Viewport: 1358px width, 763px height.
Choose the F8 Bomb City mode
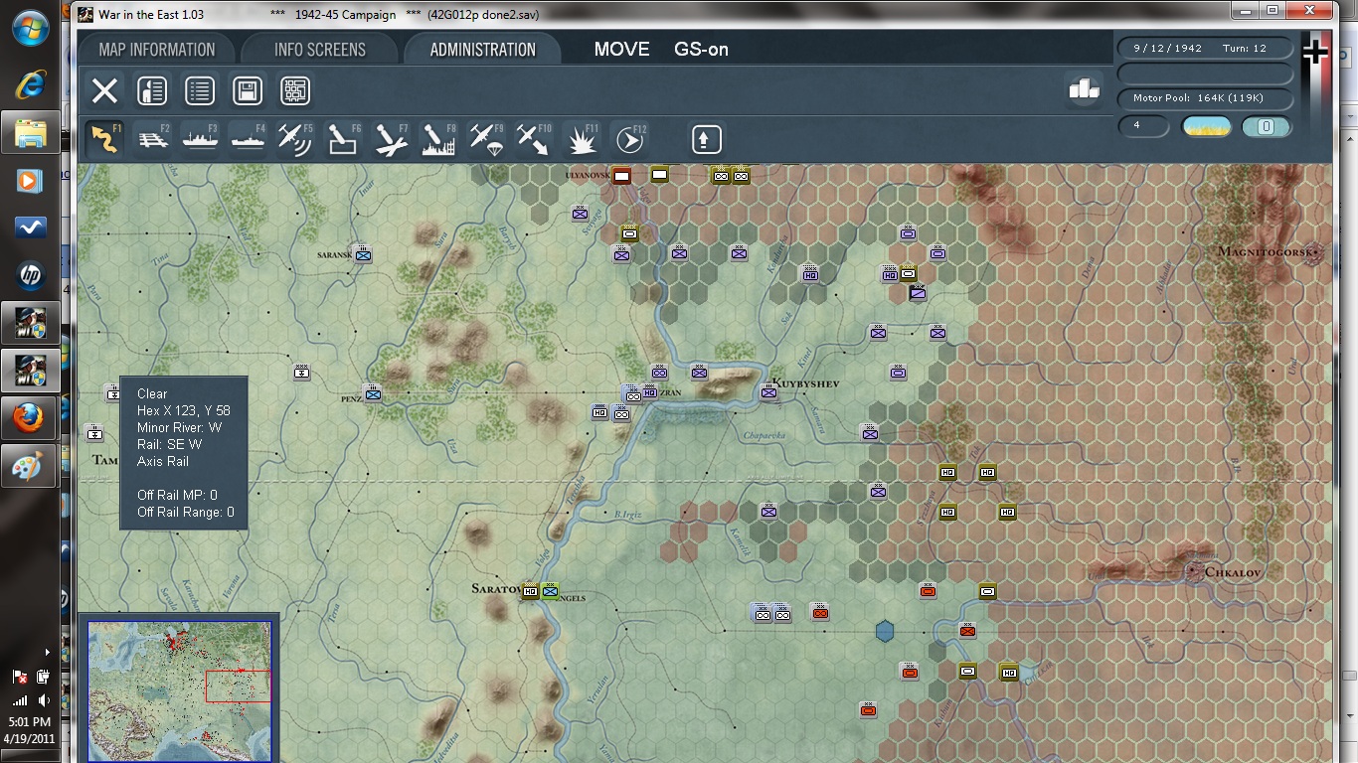[438, 139]
